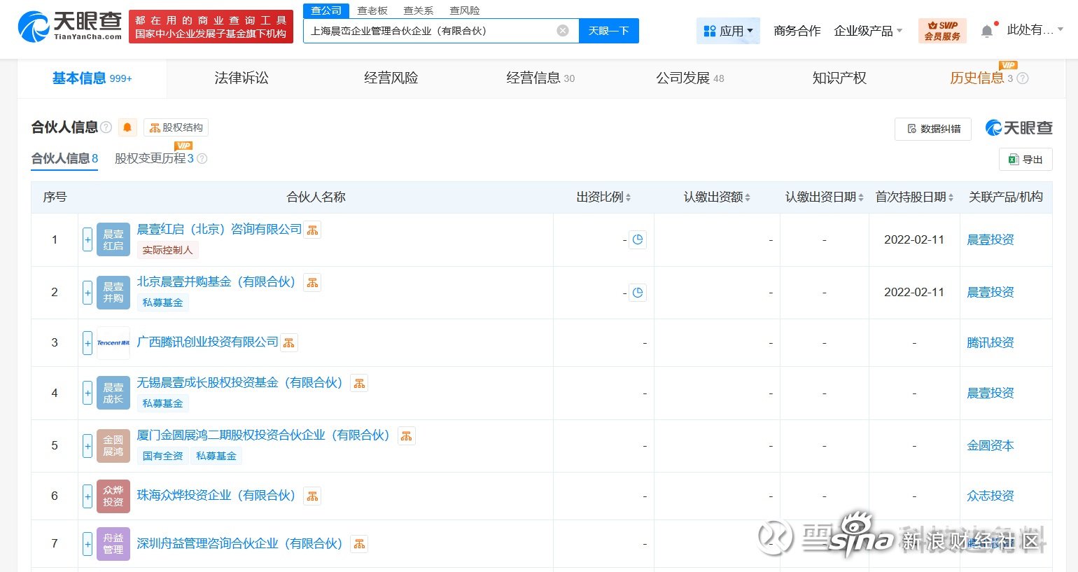The width and height of the screenshot is (1078, 572).
Task: Open 晨壹红启（北京）咨询有限公司 link
Action: (x=219, y=230)
